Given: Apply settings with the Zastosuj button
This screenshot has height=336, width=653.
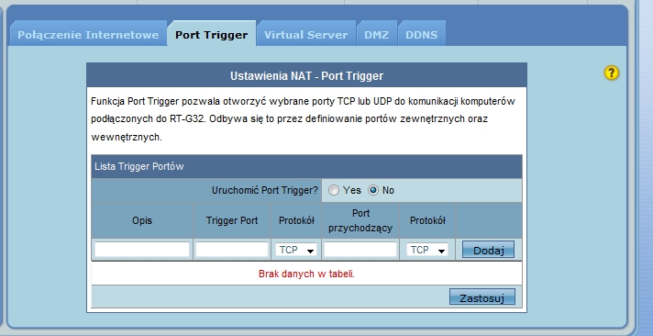Looking at the screenshot, I should point(482,297).
